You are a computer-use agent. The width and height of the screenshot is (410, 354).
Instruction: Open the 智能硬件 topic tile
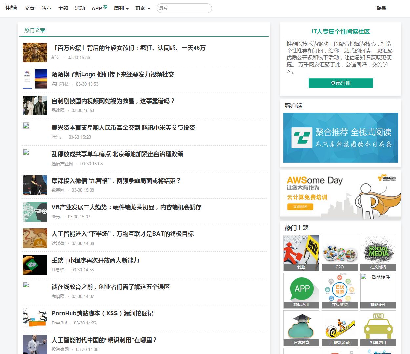click(378, 290)
